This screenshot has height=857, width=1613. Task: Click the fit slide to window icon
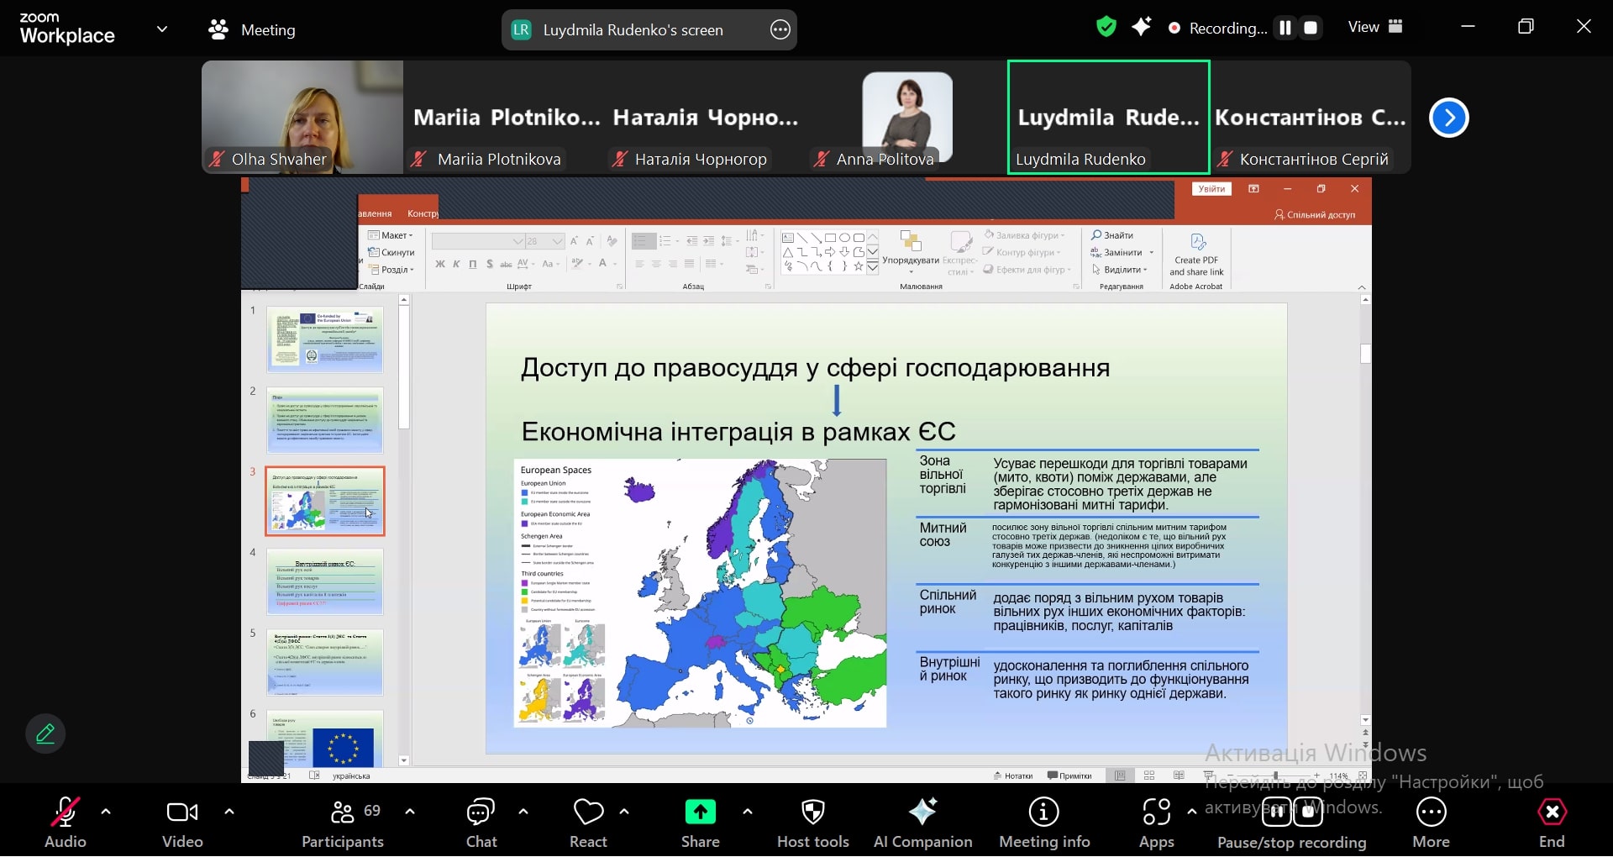(x=1362, y=776)
